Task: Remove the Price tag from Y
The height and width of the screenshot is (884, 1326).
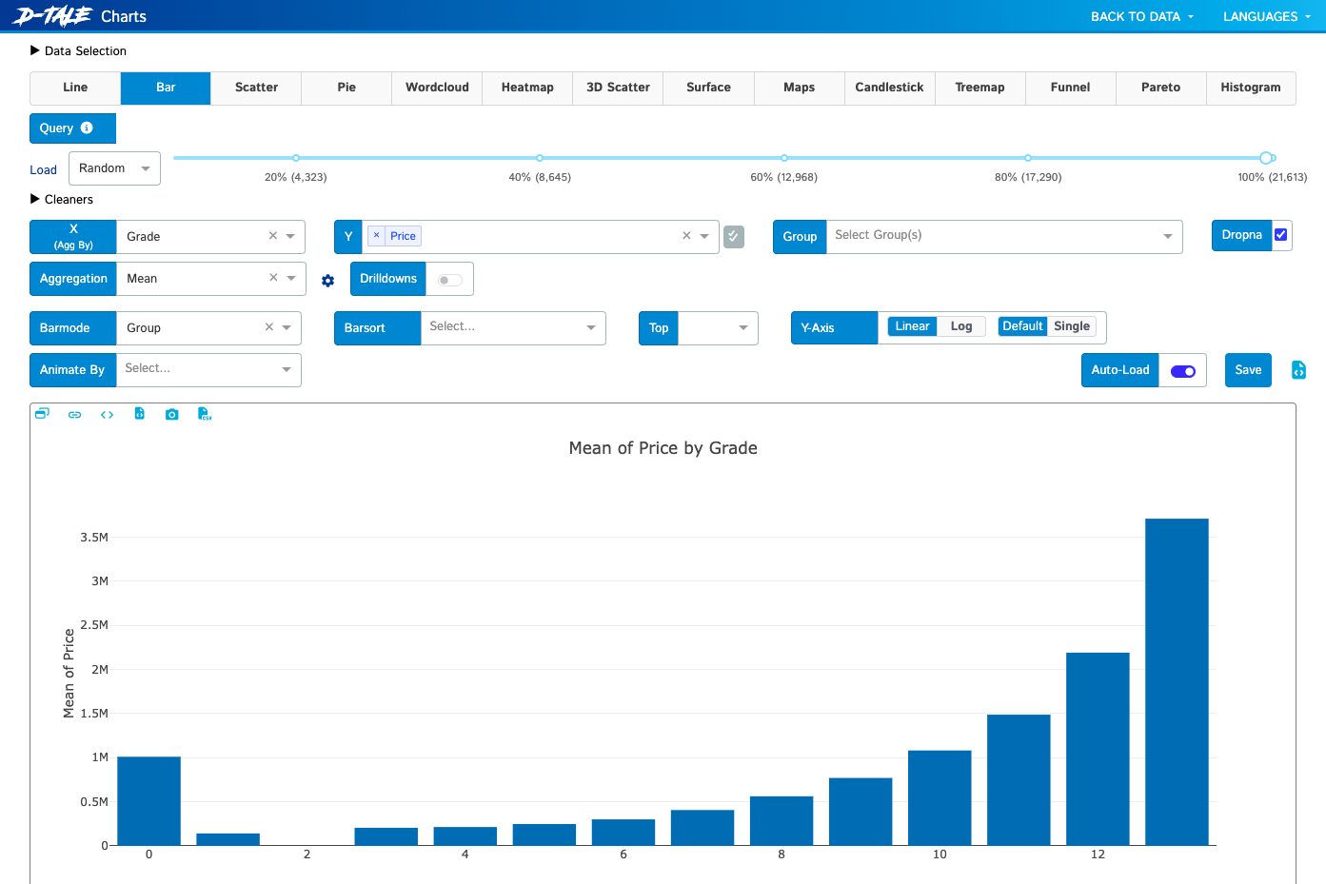Action: coord(377,236)
